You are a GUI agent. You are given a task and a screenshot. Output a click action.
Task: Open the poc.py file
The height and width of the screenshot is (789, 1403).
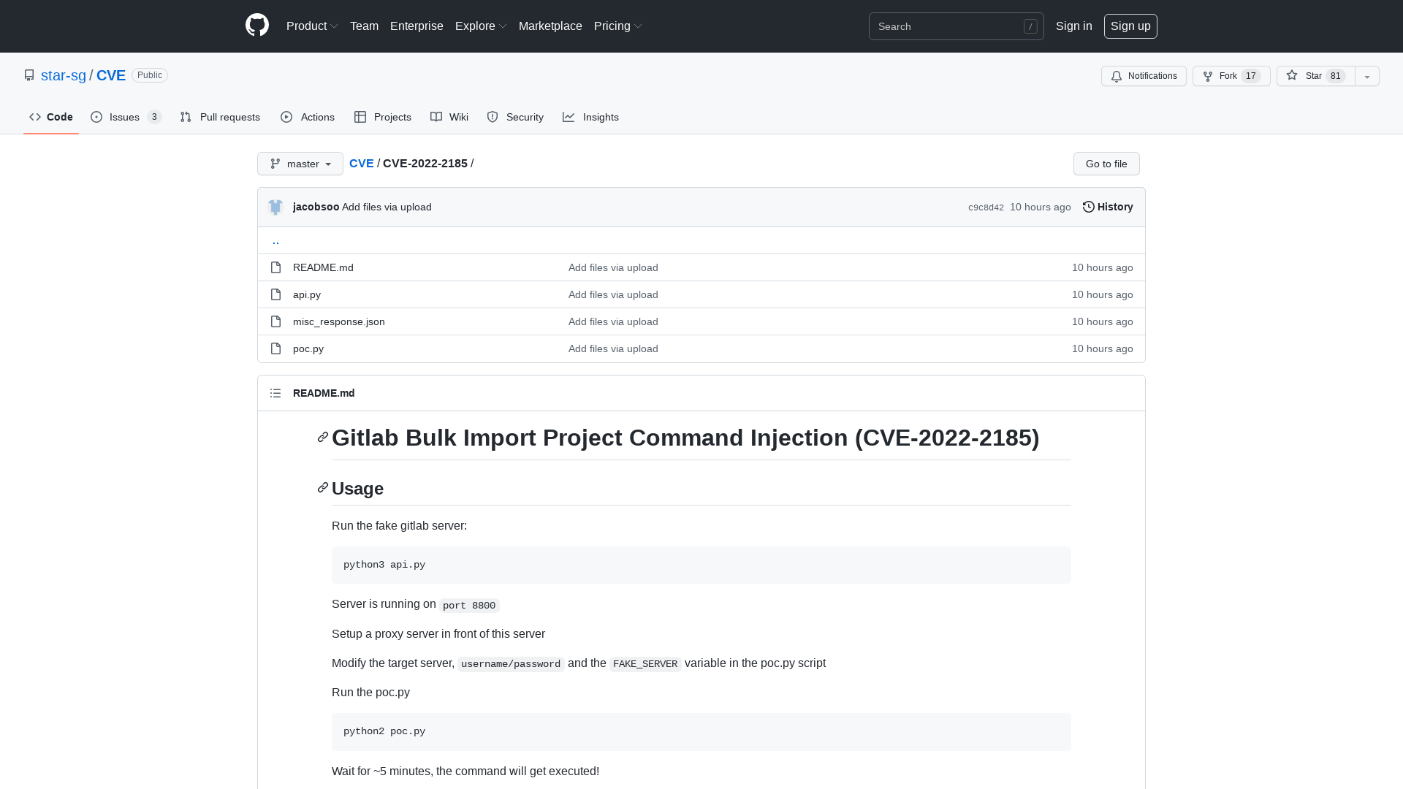tap(307, 348)
